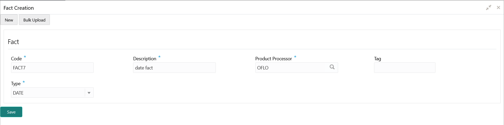
Task: Click the Code field label
Action: click(x=16, y=59)
